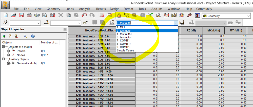Click the load types question icon
The image size is (253, 107).
tap(182, 22)
